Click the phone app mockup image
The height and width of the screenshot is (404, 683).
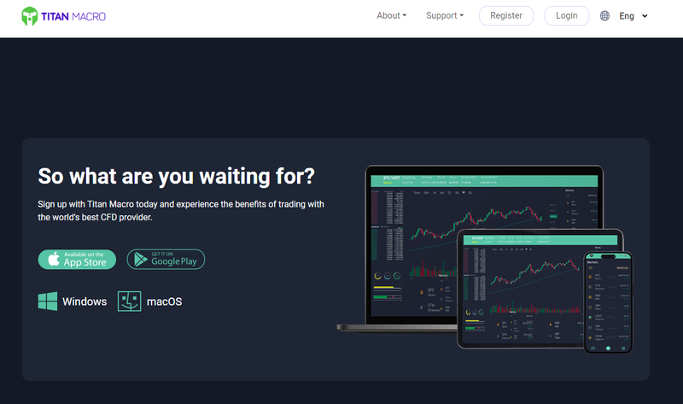coord(608,302)
